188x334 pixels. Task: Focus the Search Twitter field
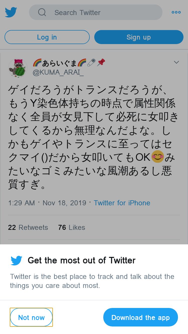click(100, 12)
